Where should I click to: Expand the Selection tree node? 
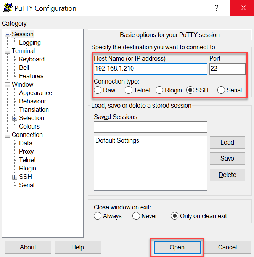(x=15, y=118)
